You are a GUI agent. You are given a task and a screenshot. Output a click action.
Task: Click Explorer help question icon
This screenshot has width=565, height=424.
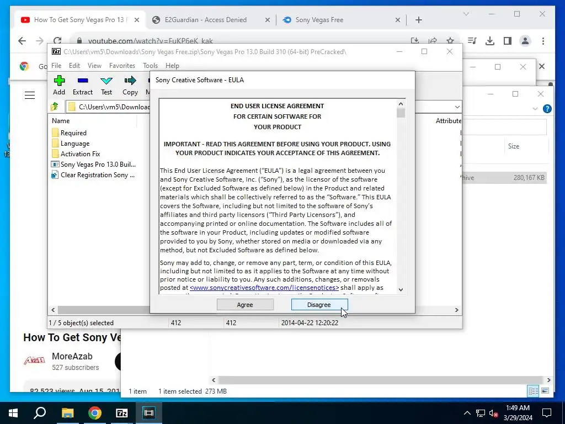[x=547, y=109]
